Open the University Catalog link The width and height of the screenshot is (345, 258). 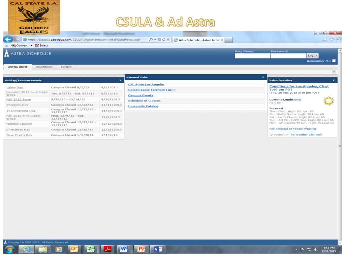(x=143, y=106)
